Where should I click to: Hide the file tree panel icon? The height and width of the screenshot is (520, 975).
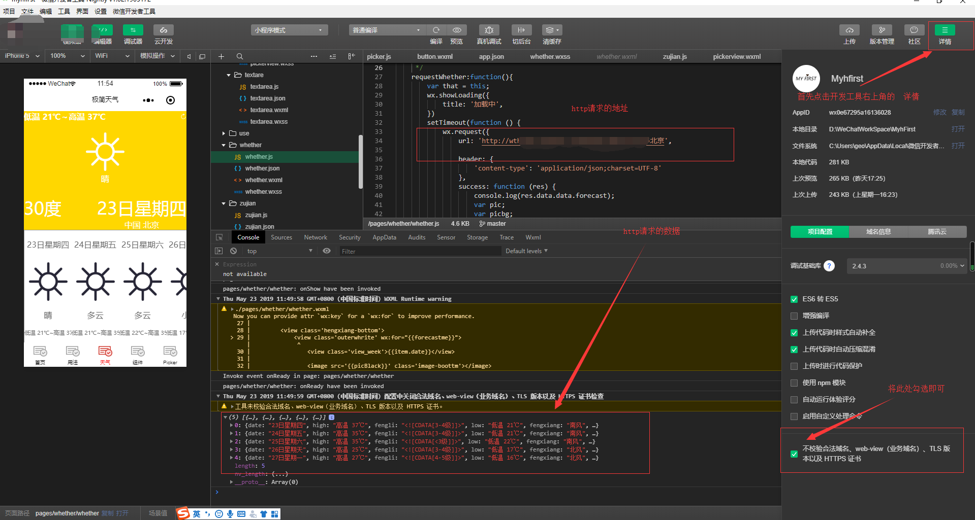tap(352, 56)
